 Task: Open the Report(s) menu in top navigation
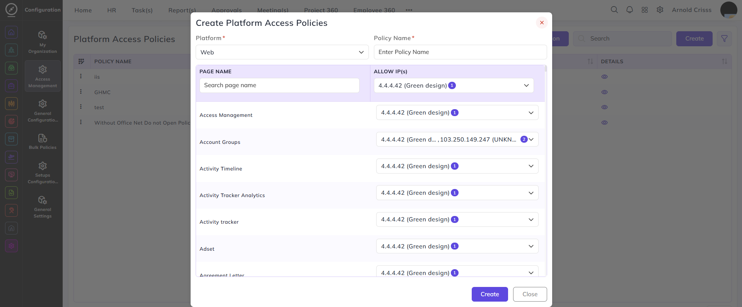pyautogui.click(x=182, y=10)
